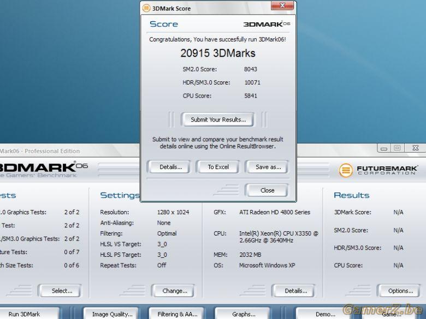Image resolution: width=426 pixels, height=319 pixels.
Task: Click the GFX text ATI Radeon HD 4800 Series
Action: (275, 212)
